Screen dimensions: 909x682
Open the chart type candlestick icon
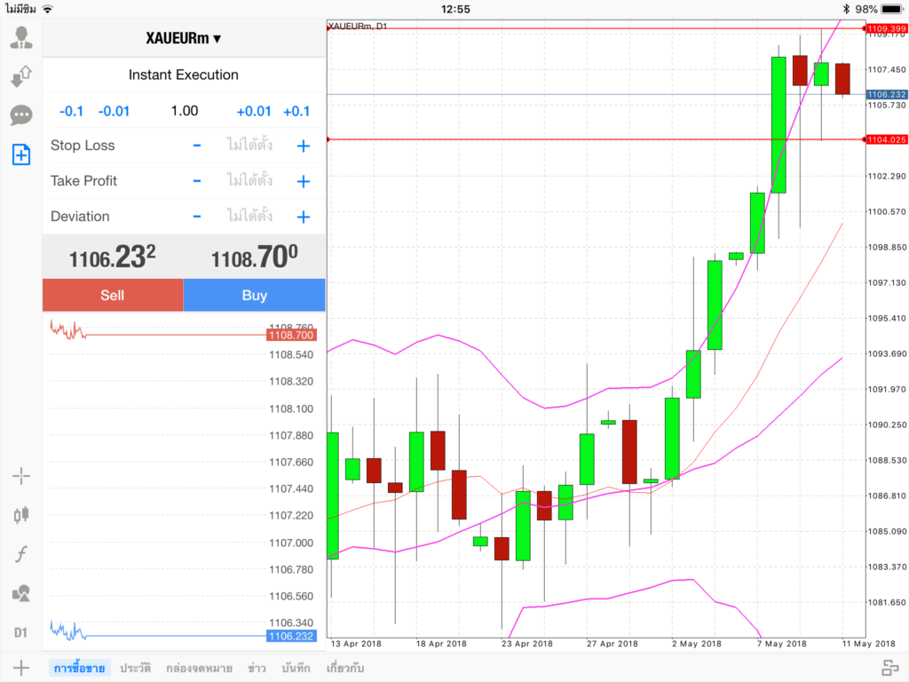tap(21, 515)
